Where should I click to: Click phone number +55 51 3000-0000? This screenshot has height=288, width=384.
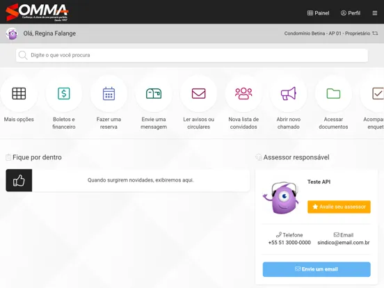coord(289,243)
